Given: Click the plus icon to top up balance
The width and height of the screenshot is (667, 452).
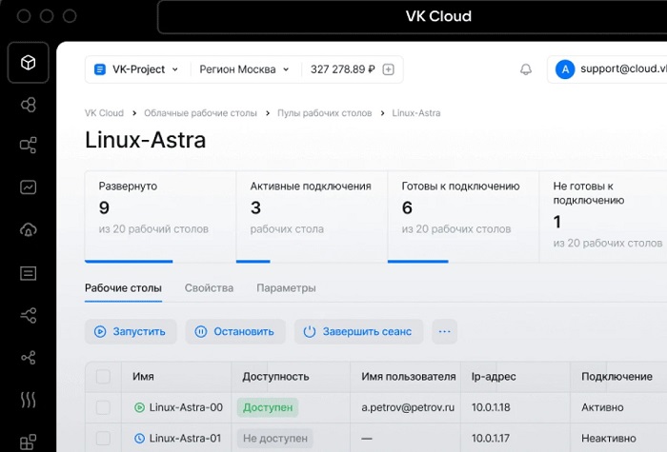Looking at the screenshot, I should 388,69.
